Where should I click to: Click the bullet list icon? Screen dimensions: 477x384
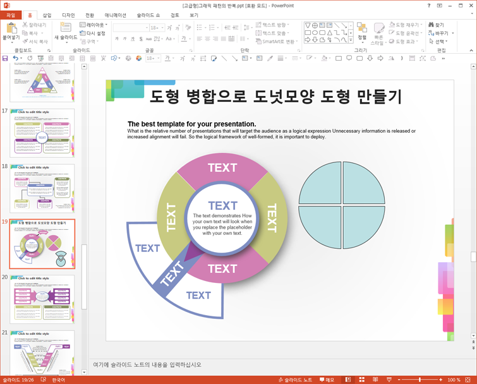point(200,28)
